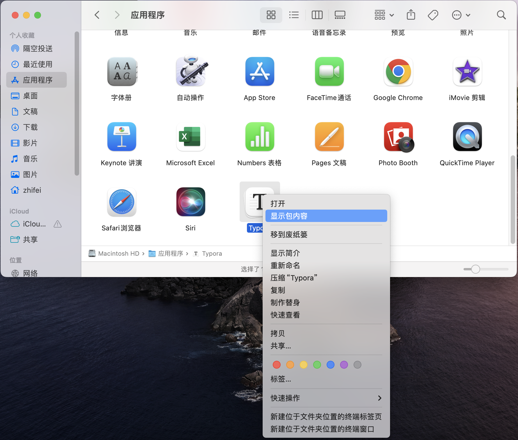Apply the gray tag color
518x440 pixels.
coord(357,365)
